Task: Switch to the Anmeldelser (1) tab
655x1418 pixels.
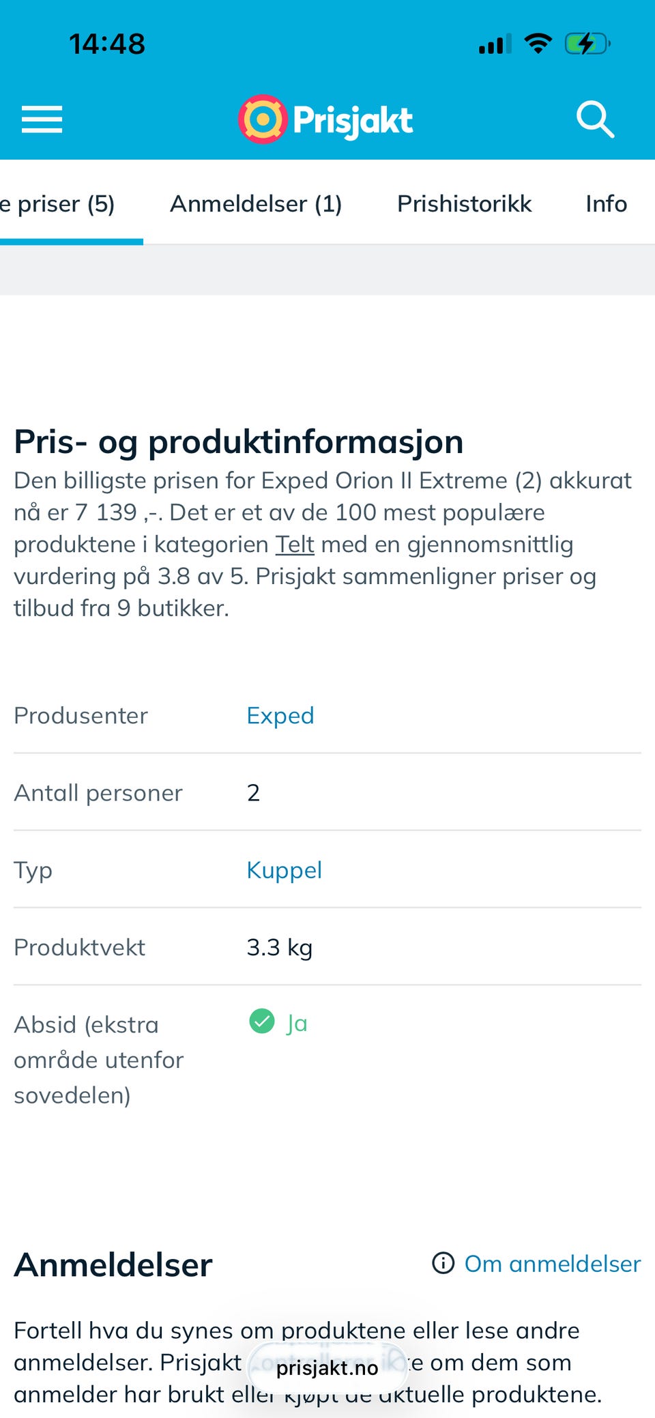Action: pyautogui.click(x=256, y=203)
